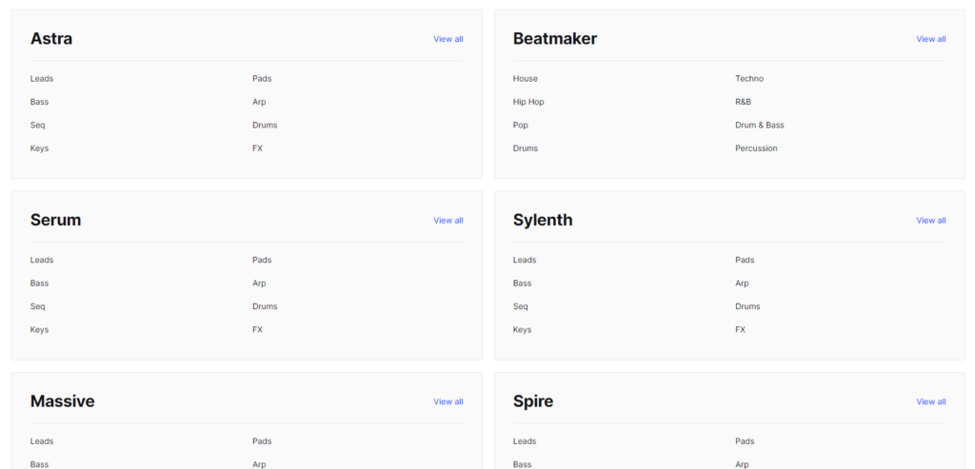
Task: Click Keys in Sylenth card
Action: pos(523,330)
